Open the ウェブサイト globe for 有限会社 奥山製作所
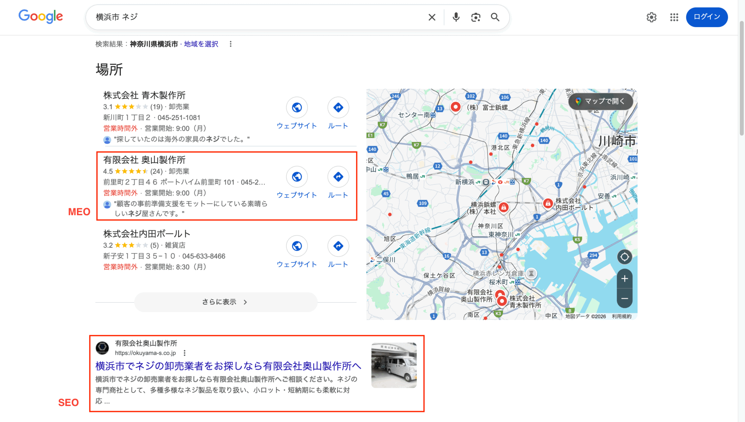 pyautogui.click(x=297, y=177)
